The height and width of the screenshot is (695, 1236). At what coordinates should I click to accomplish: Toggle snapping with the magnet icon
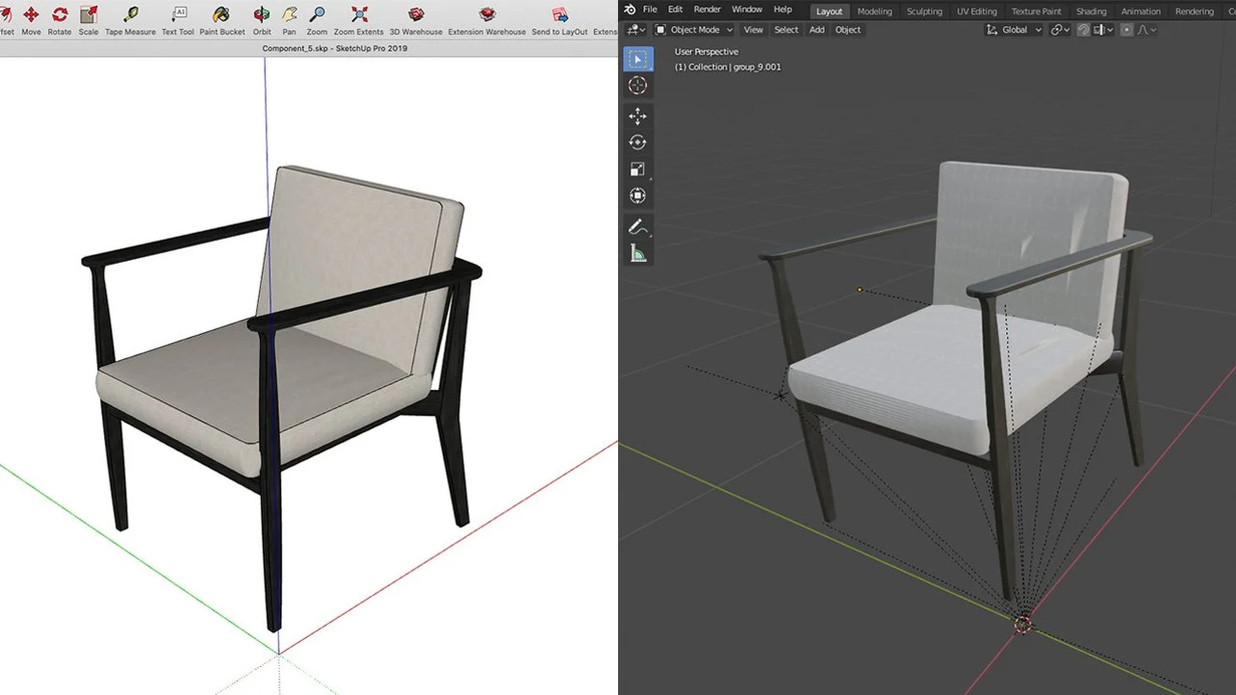[x=1083, y=29]
